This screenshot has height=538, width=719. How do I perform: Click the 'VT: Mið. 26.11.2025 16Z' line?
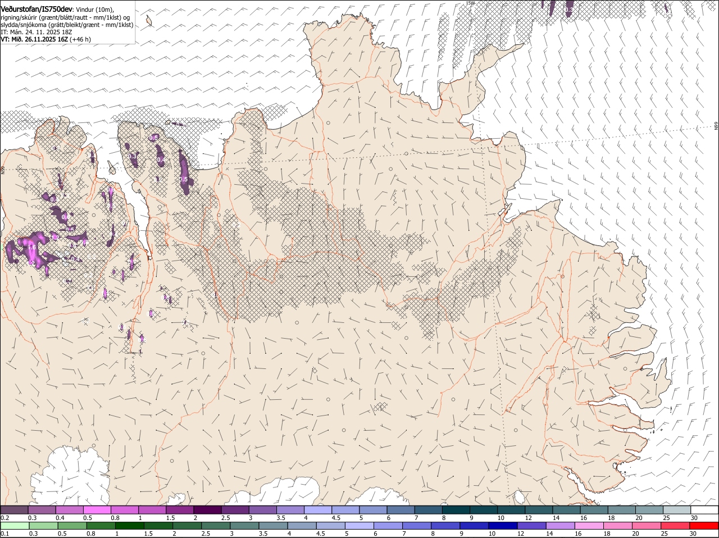pyautogui.click(x=34, y=39)
